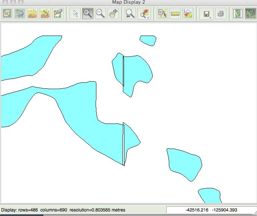The width and height of the screenshot is (257, 216).
Task: Click the 'Map Display 2' window title
Action: 128,2
